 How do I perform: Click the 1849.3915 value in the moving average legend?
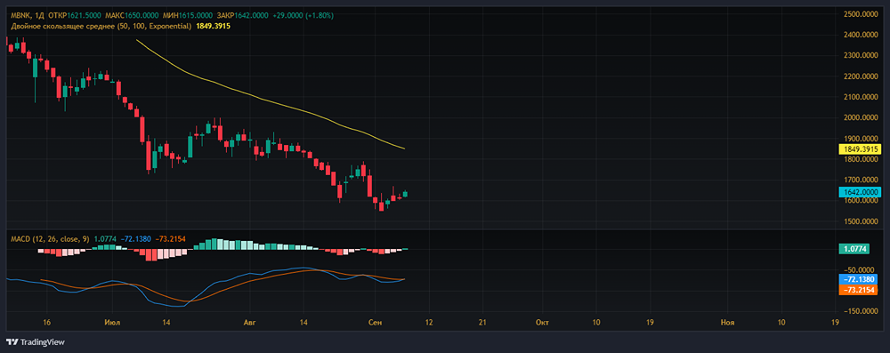point(213,26)
